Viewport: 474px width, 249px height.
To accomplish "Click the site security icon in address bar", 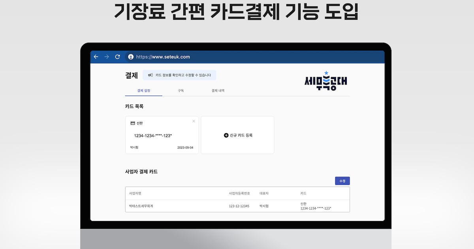I will point(131,57).
